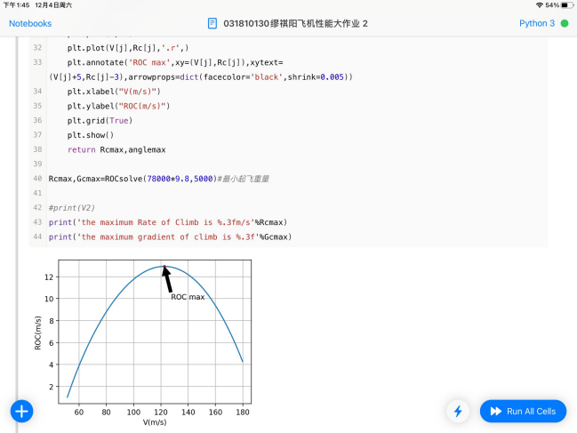This screenshot has height=433, width=577.
Task: Run current cell with lightning button
Action: click(x=458, y=411)
